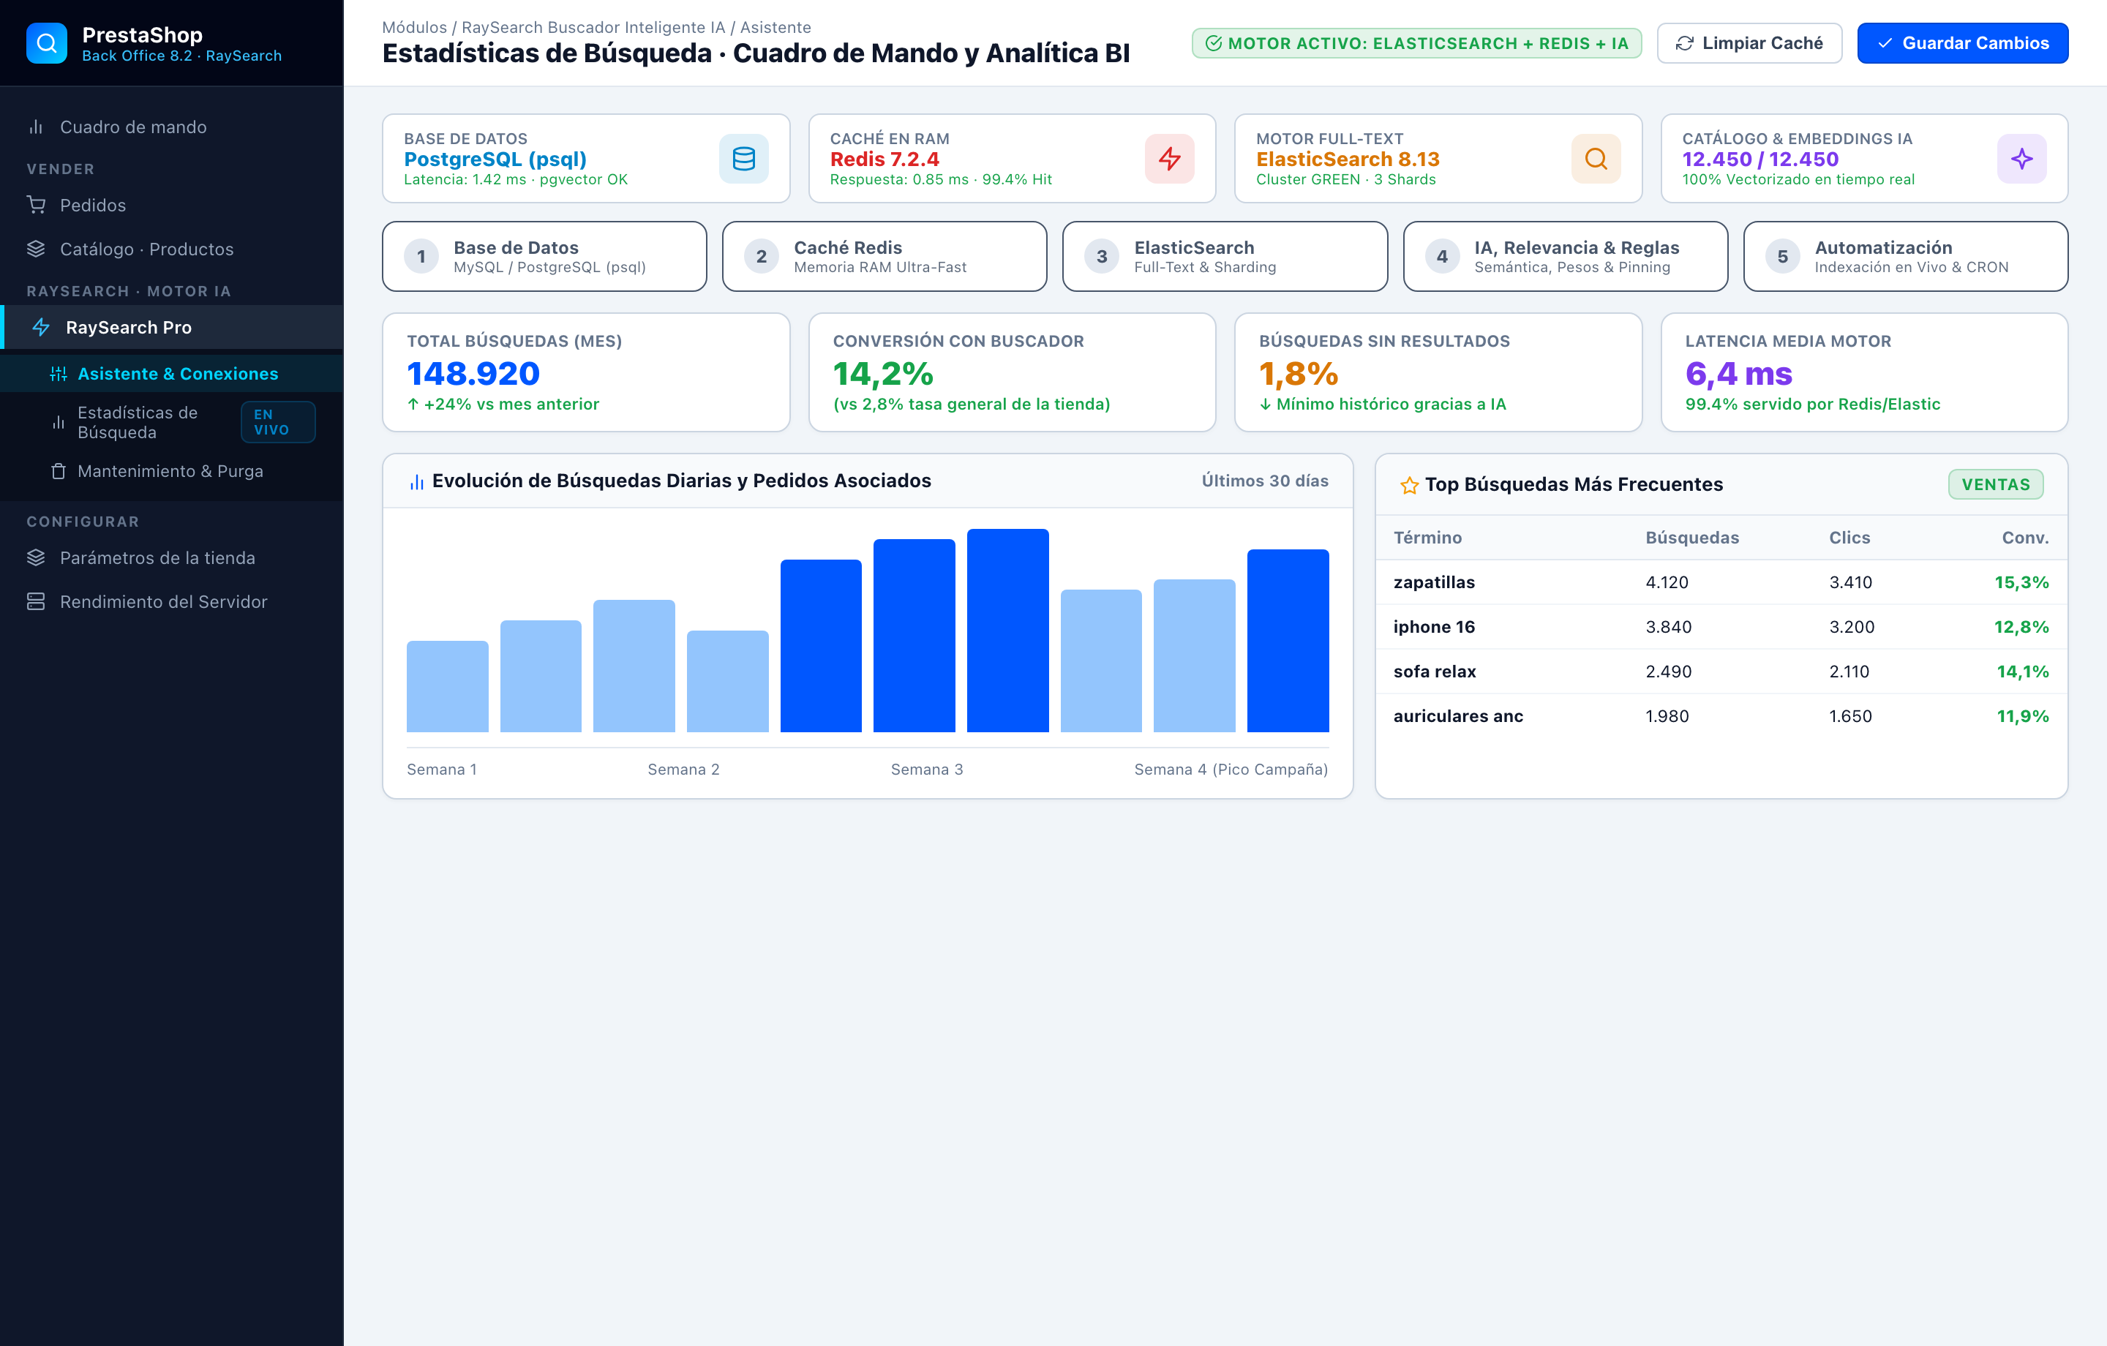Switch to step 3 ElasticSearch tab
2107x1346 pixels.
[x=1224, y=257]
